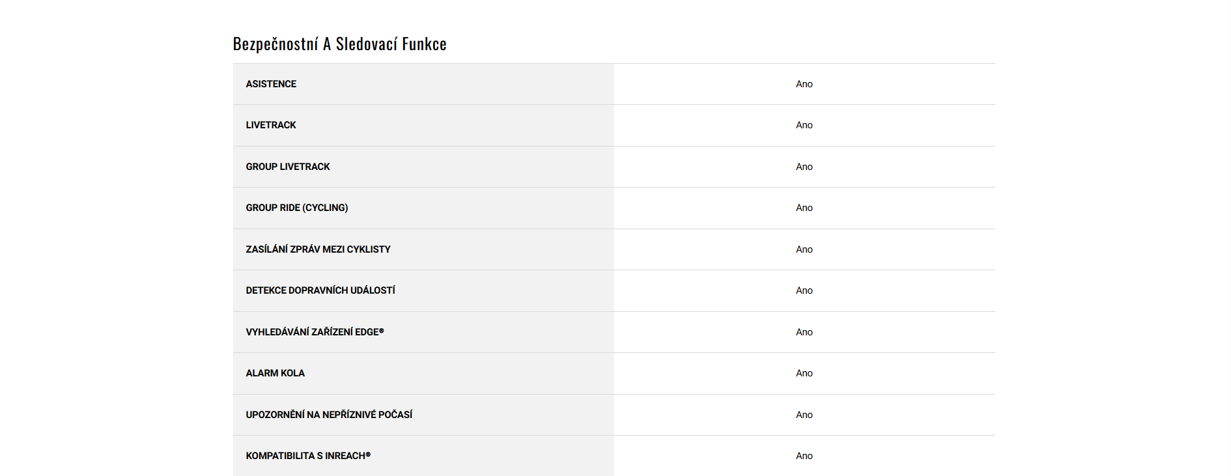Select 'Ano' in Kompatibilita s inReach row
1231x476 pixels.
click(804, 456)
